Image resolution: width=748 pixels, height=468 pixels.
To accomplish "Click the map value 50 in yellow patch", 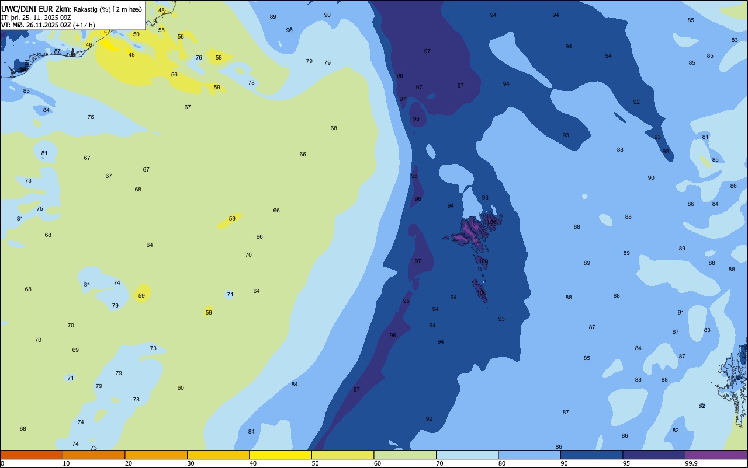I will click(x=136, y=34).
